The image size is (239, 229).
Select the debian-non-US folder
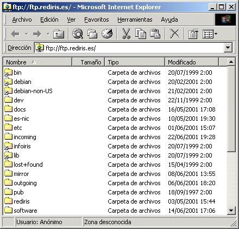point(28,91)
